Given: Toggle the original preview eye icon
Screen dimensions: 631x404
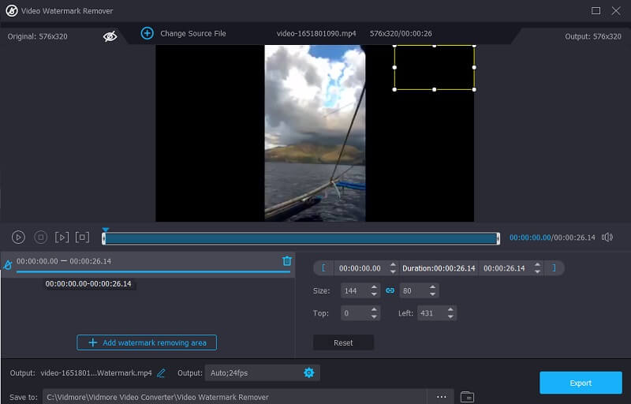Looking at the screenshot, I should pyautogui.click(x=110, y=36).
